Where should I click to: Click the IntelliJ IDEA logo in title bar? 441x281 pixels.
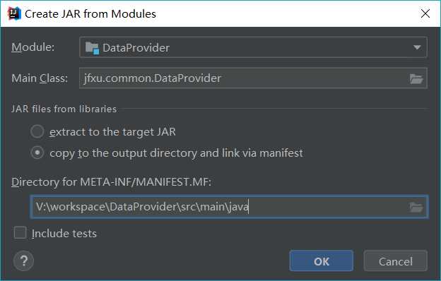click(15, 13)
